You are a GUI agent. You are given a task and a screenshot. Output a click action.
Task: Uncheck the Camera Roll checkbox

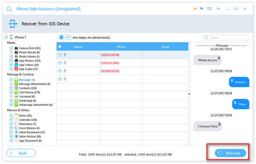(x=11, y=48)
